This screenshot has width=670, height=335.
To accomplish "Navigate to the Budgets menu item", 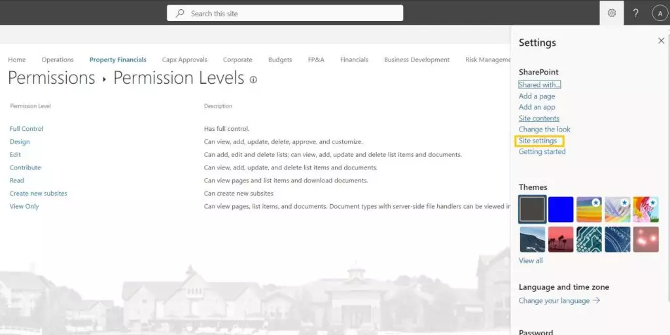I will click(x=280, y=60).
